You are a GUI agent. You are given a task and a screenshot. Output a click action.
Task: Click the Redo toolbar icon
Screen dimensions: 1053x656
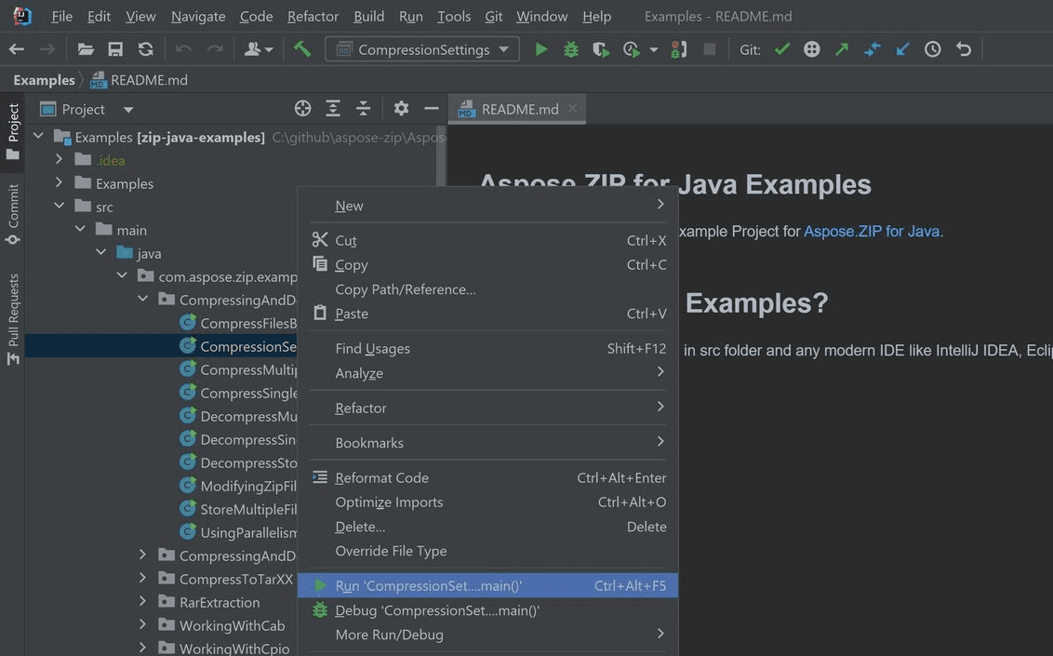[214, 49]
